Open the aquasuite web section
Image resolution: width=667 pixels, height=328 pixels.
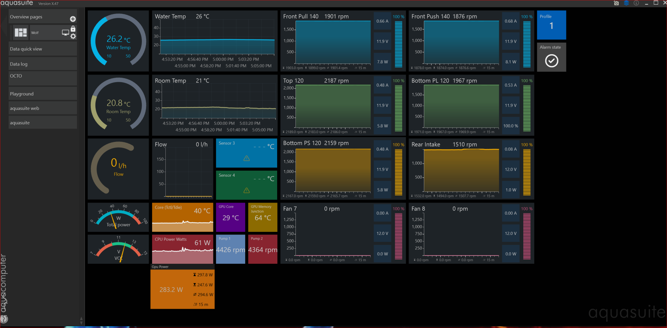coord(43,108)
